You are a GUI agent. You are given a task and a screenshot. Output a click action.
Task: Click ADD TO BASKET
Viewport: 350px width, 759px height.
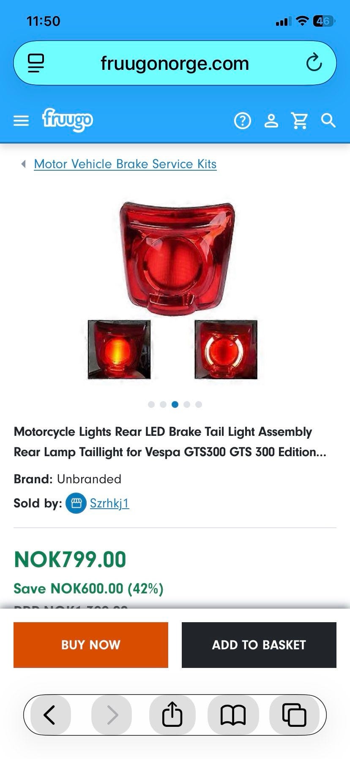259,645
